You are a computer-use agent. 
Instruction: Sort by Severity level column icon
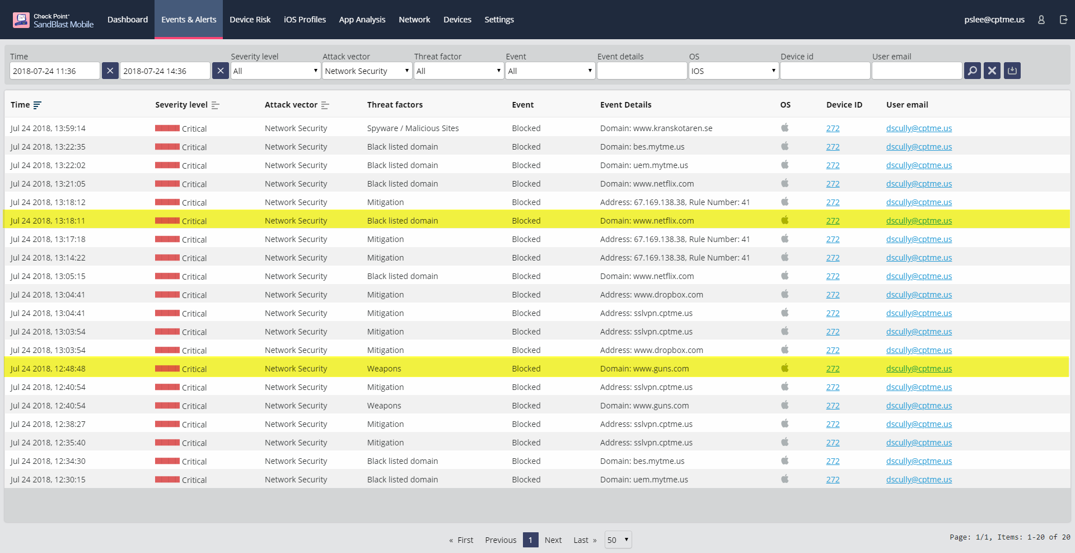pyautogui.click(x=216, y=105)
